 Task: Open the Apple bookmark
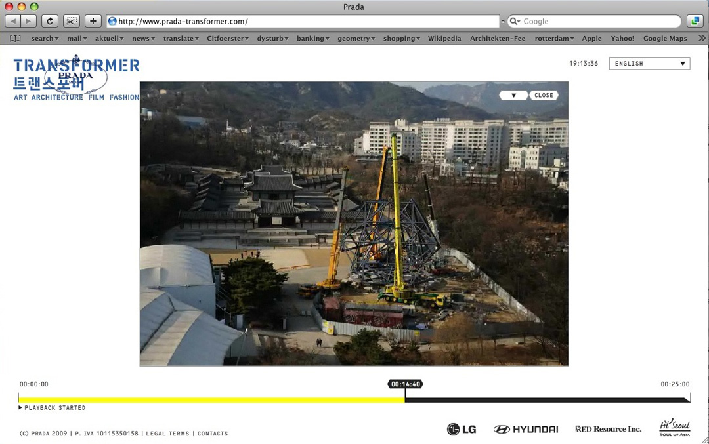coord(592,39)
